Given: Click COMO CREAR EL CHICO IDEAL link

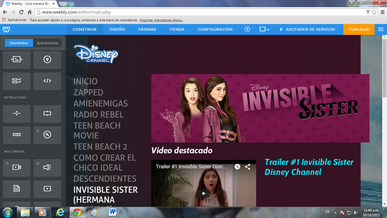Looking at the screenshot, I should tap(105, 163).
